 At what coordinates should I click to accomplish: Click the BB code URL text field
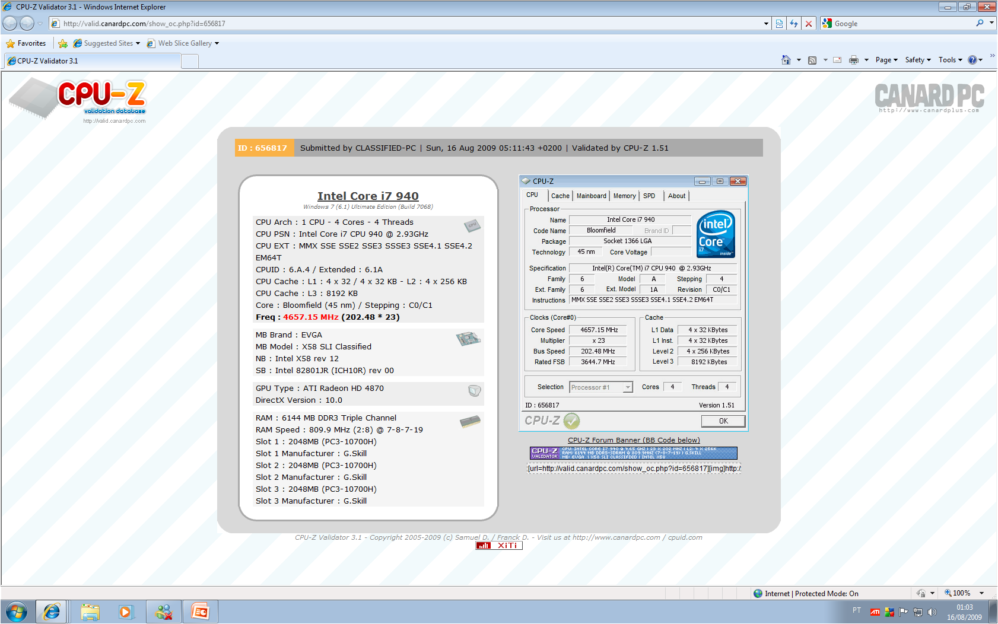click(x=634, y=469)
